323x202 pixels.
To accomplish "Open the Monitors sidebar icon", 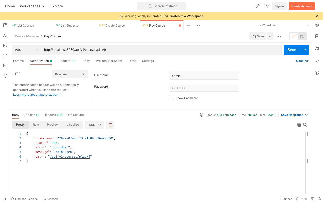I will click(x=5, y=66).
